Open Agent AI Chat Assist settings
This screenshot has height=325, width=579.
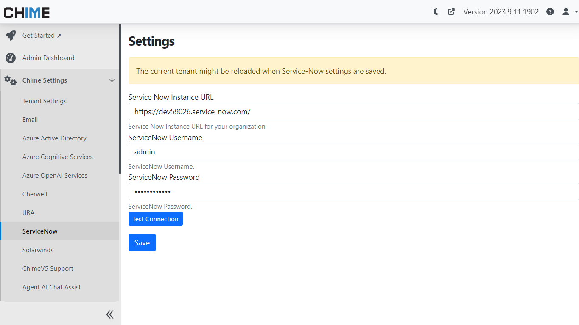pos(51,287)
